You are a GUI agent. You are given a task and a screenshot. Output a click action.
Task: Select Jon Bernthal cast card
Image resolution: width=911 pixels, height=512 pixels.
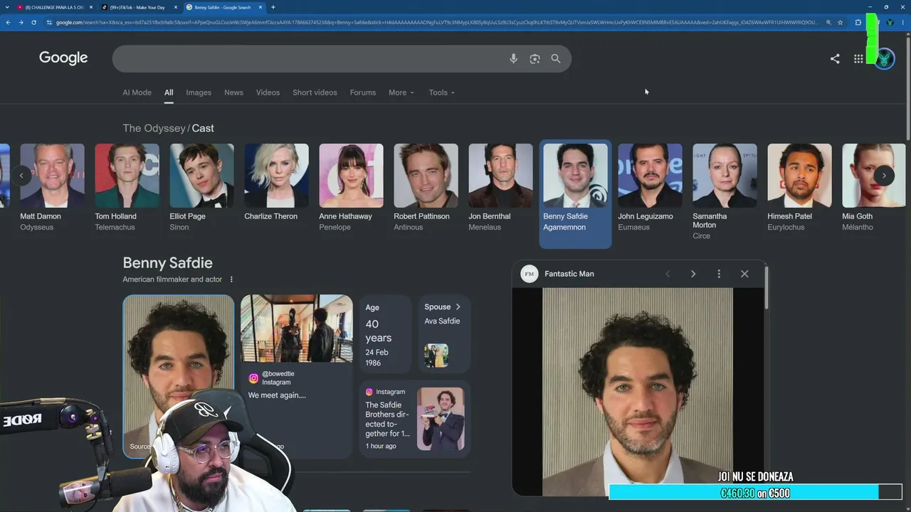(x=500, y=188)
